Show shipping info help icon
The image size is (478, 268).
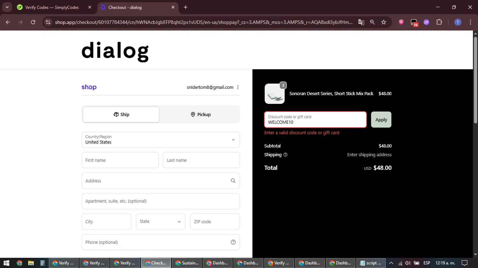(286, 155)
